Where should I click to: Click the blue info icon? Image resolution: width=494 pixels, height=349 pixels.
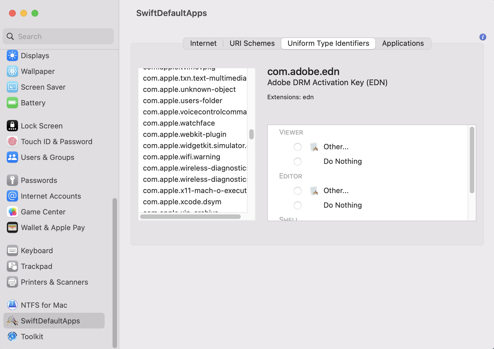(x=483, y=37)
